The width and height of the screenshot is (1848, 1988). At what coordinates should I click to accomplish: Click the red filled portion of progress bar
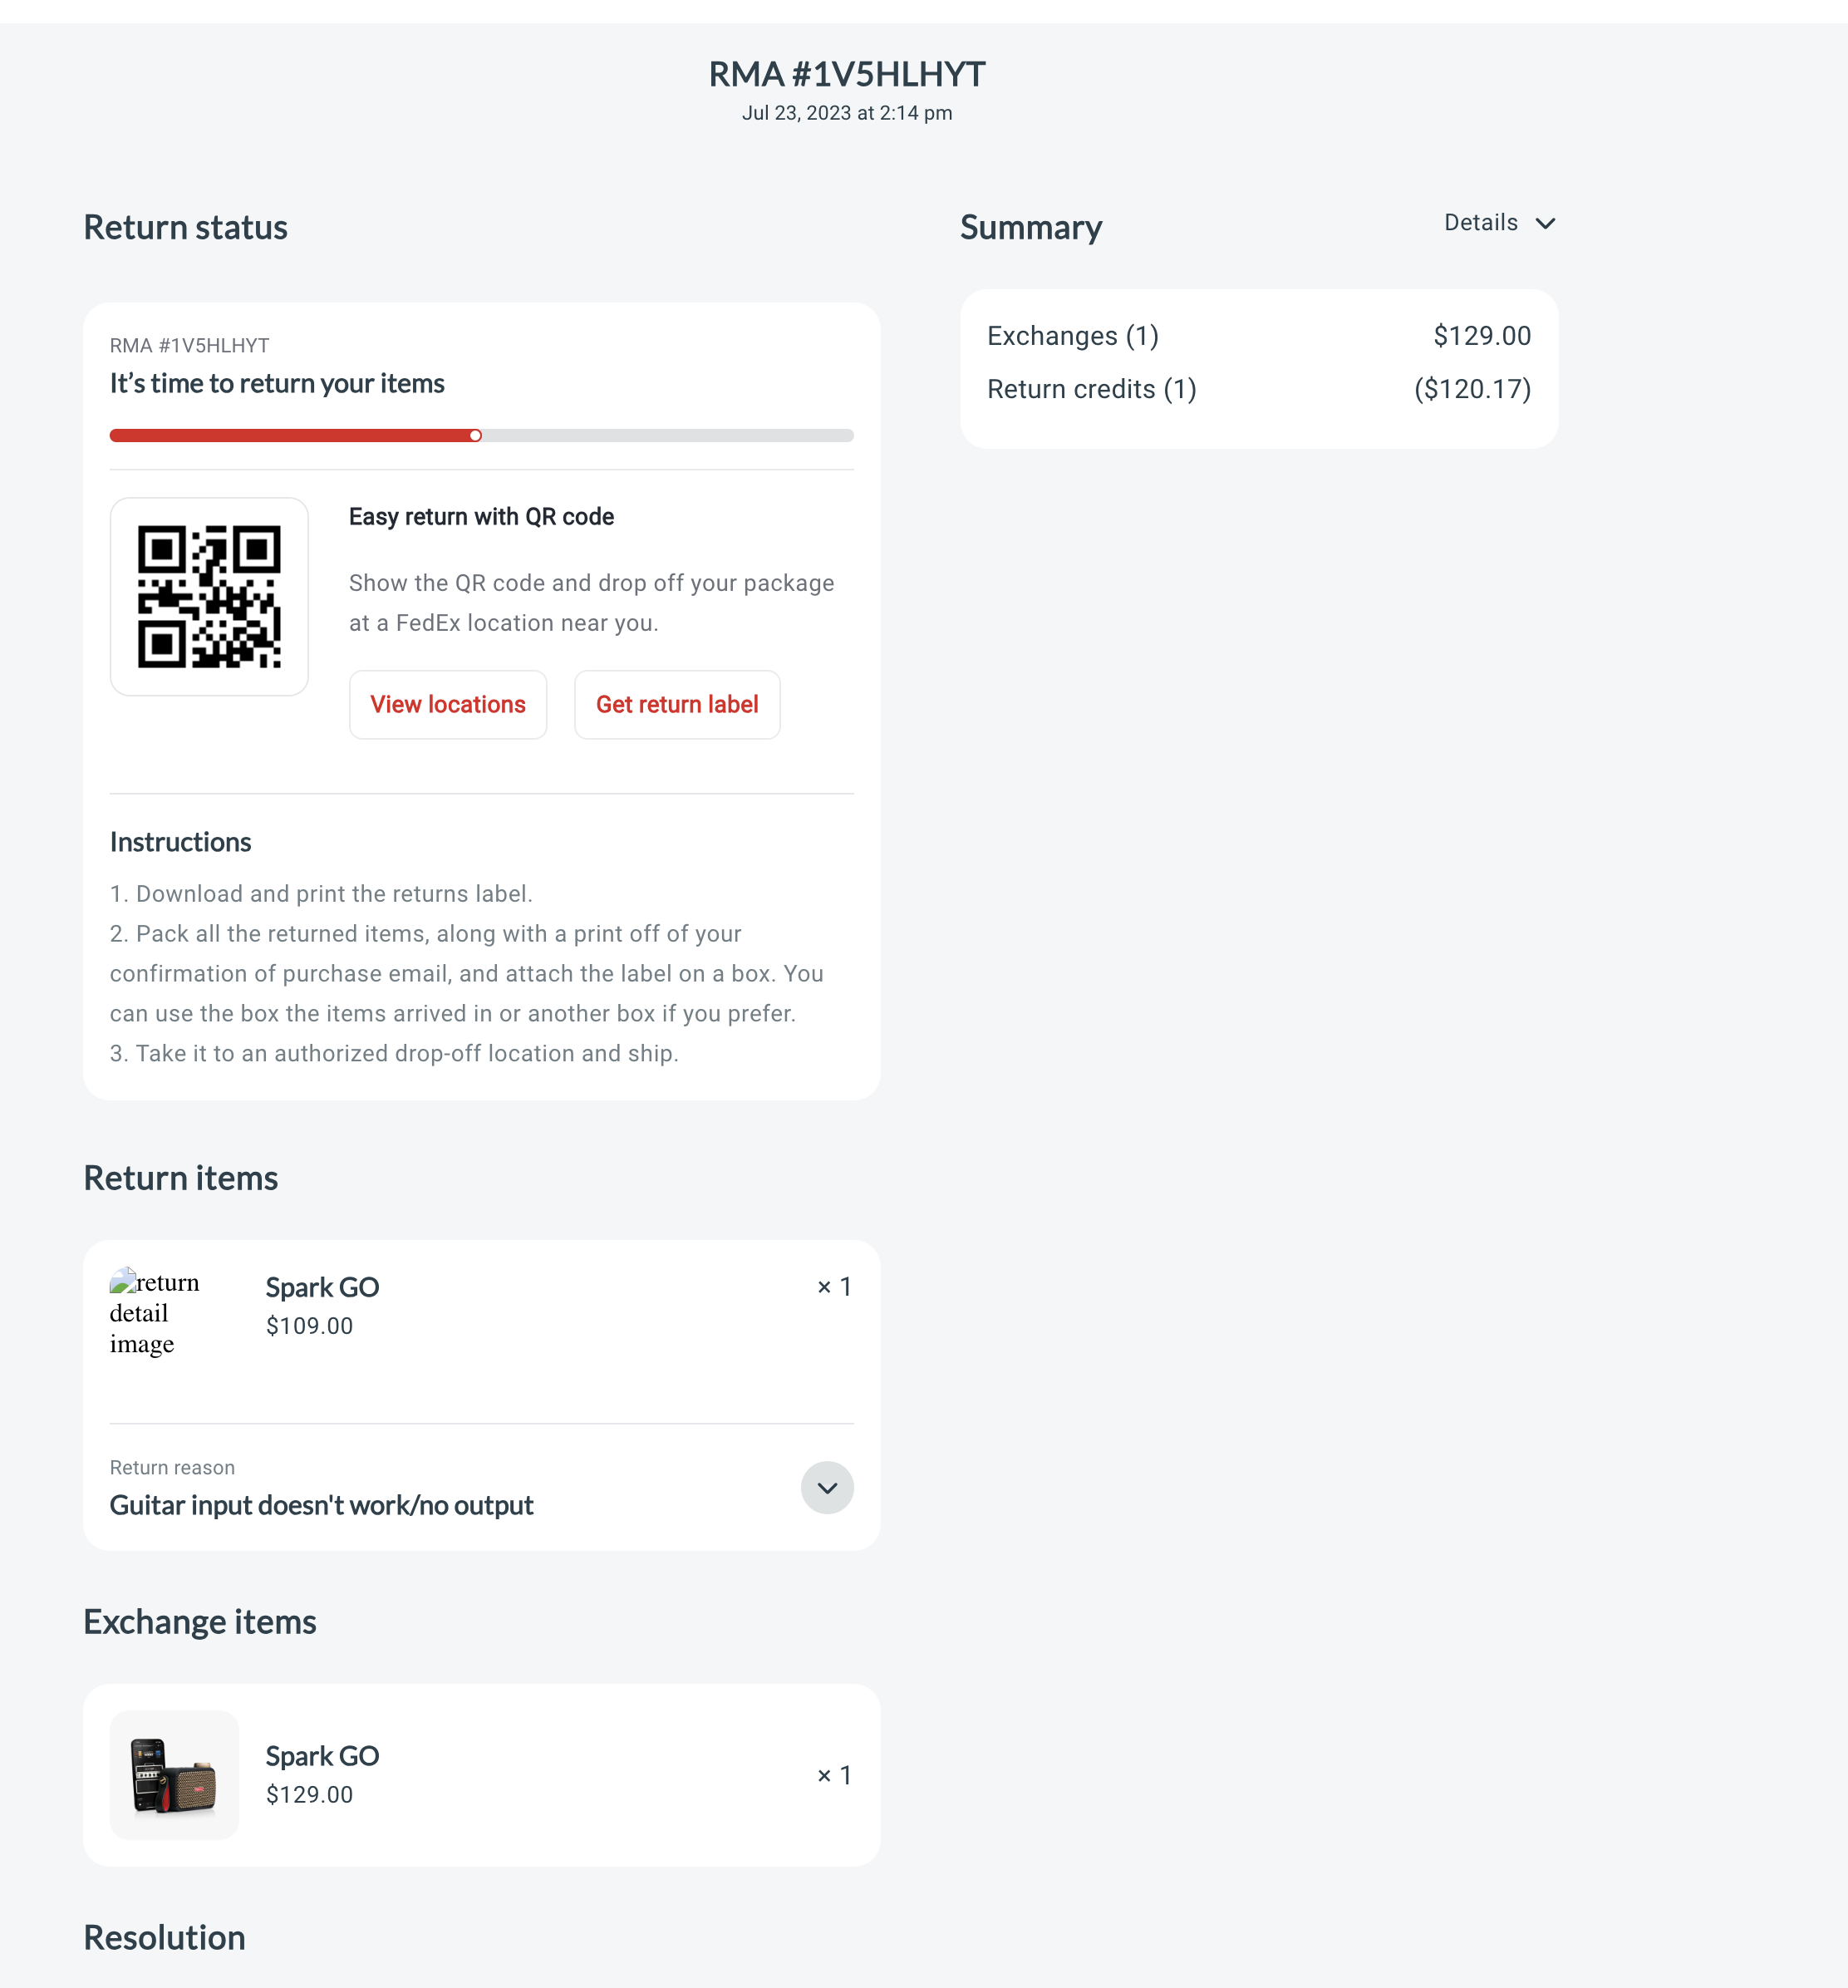[x=290, y=435]
